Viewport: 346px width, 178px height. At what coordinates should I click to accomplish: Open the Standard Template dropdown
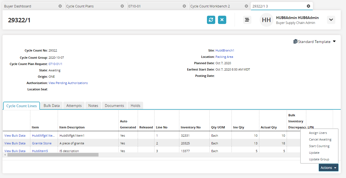315,42
